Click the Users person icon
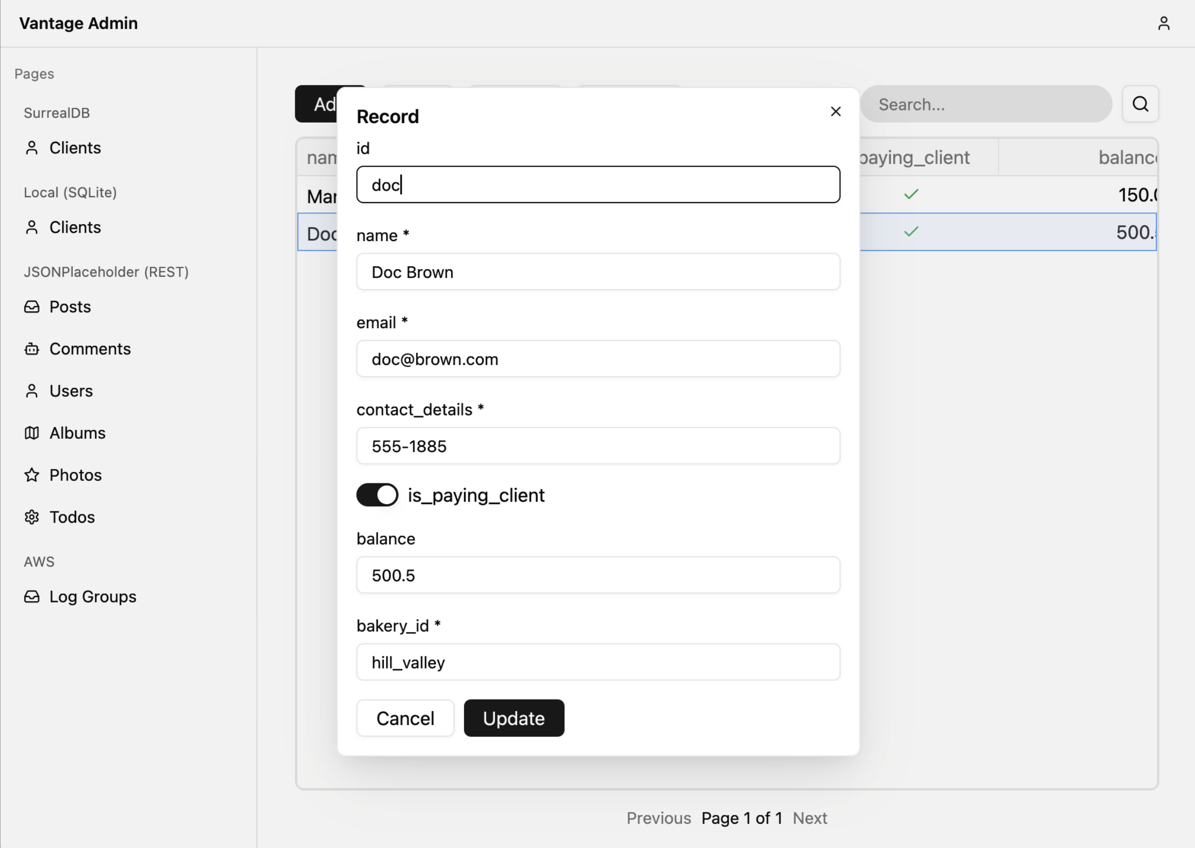1195x848 pixels. coord(32,391)
